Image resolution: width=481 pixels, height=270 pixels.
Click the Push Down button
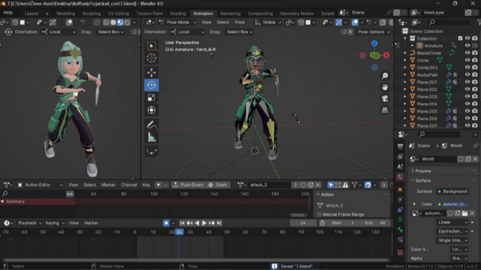188,185
